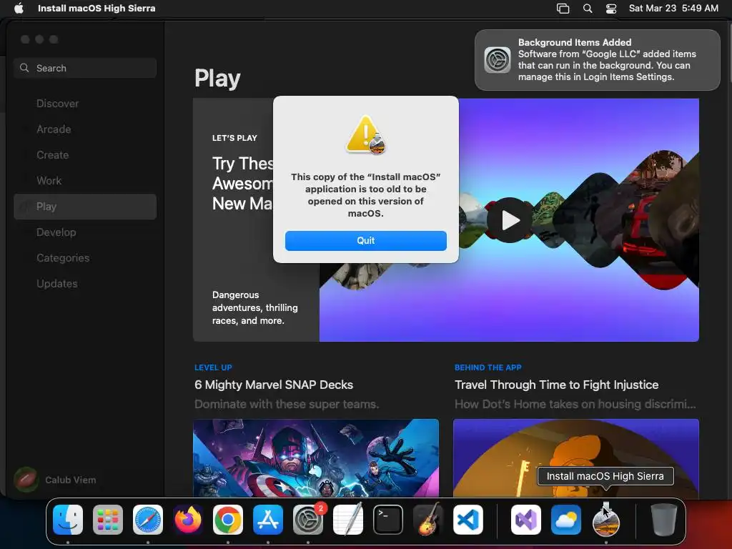The width and height of the screenshot is (732, 549).
Task: Click the App Store Search field
Action: 85,68
